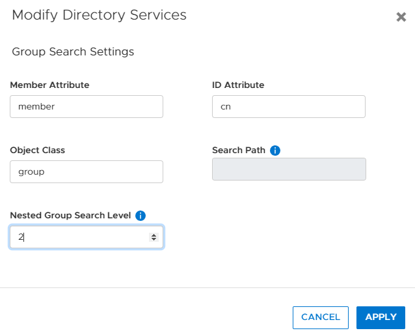Focus the Member Attribute text field
The width and height of the screenshot is (415, 335).
click(x=86, y=107)
